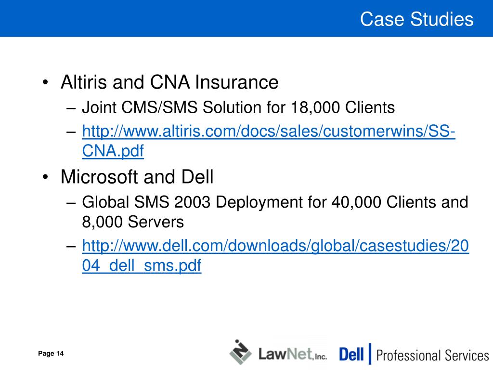This screenshot has height=370, width=493.
Task: Select the Microsoft and Dell heading
Action: point(137,176)
